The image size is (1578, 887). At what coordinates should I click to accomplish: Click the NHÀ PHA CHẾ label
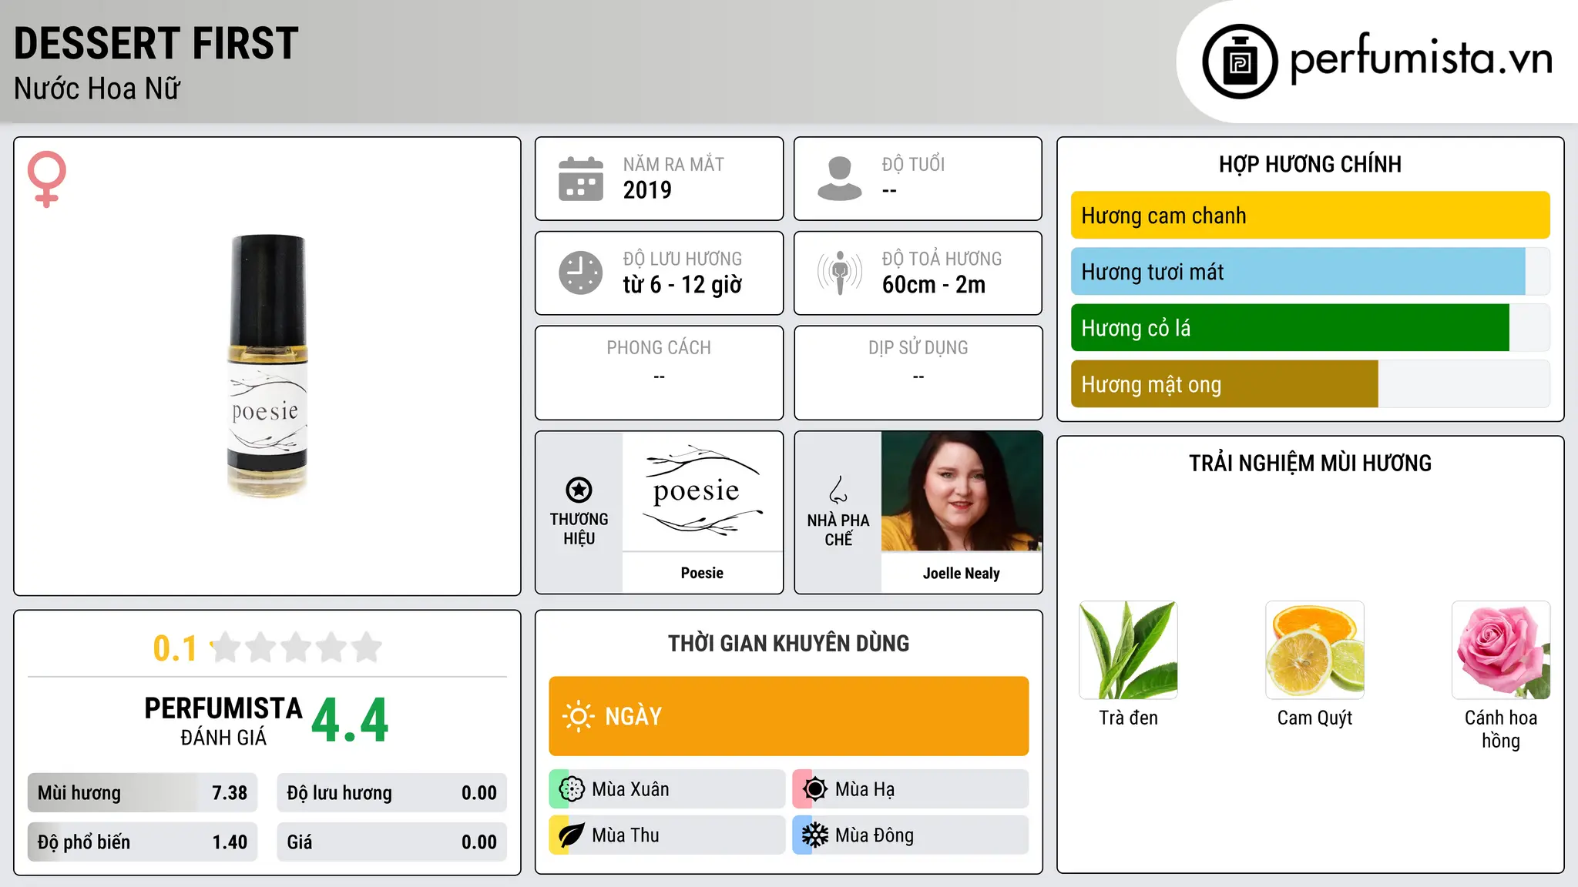click(x=838, y=529)
